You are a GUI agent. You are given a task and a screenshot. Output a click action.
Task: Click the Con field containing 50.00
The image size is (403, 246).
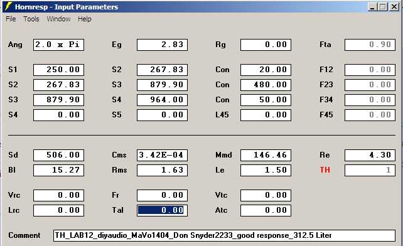[x=266, y=100]
